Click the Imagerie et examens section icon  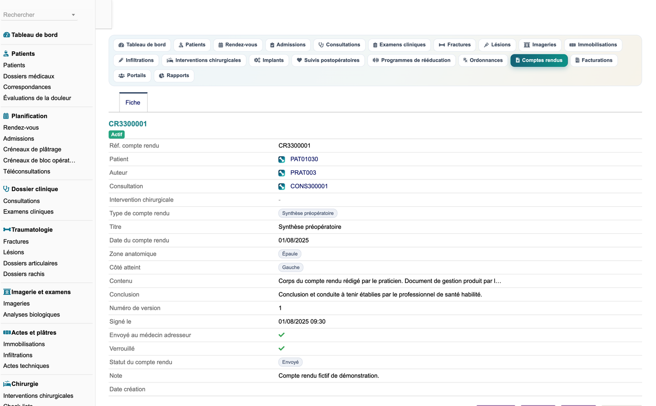[7, 292]
